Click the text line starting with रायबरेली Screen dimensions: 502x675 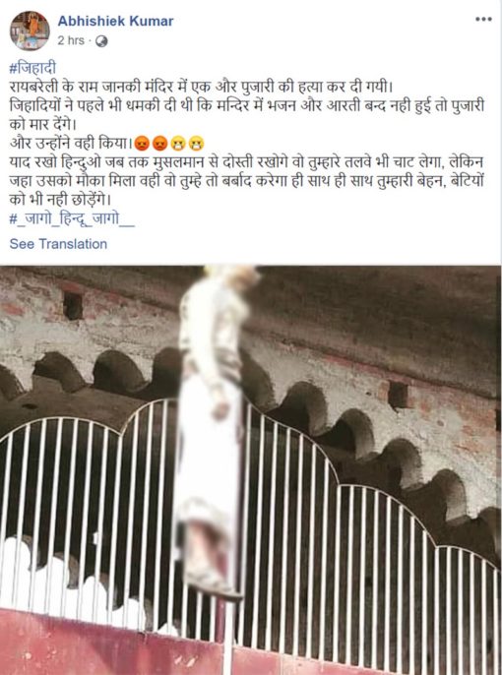tap(202, 87)
